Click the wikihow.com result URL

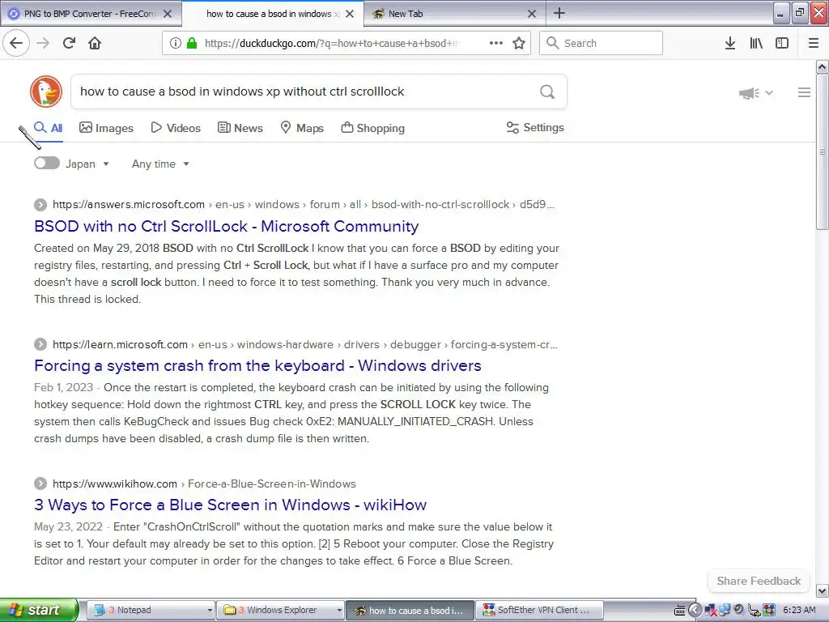pyautogui.click(x=204, y=484)
